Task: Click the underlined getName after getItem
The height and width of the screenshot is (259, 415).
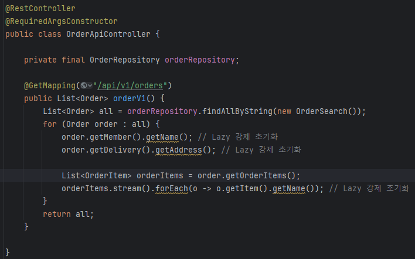Action: (289, 188)
